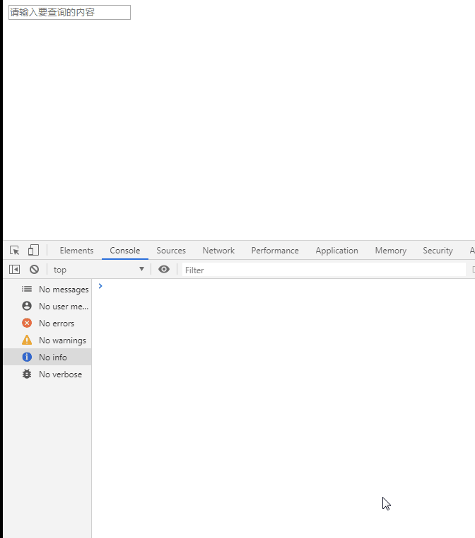Toggle the device toolbar icon
Viewport: 475px width, 538px height.
tap(33, 250)
